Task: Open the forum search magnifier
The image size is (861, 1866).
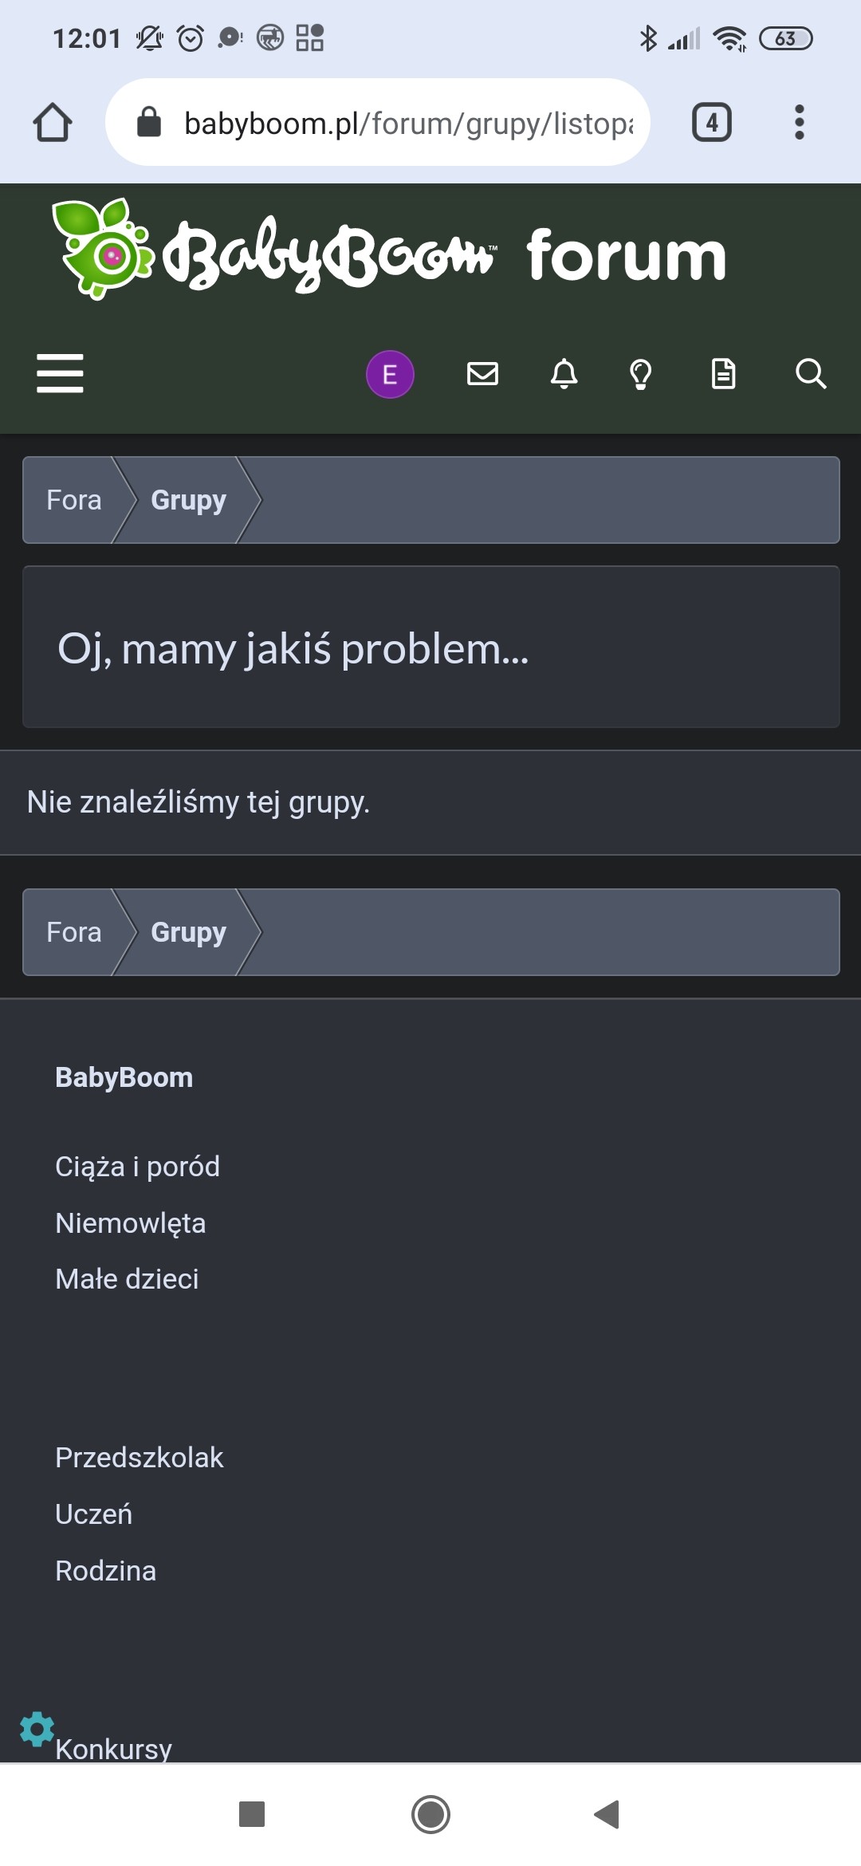Action: coord(811,373)
